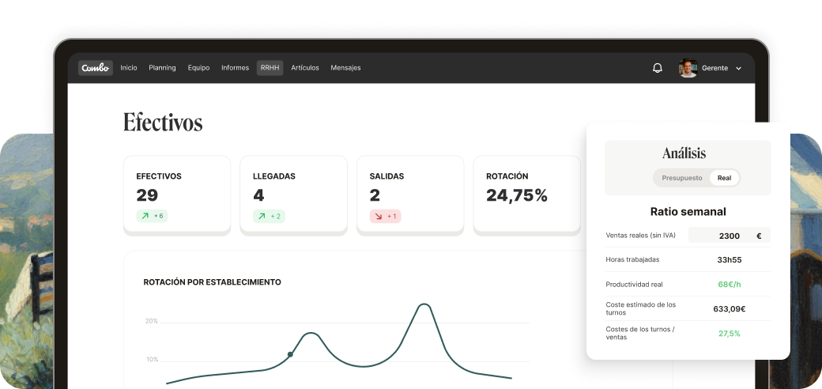The width and height of the screenshot is (822, 389).
Task: Open the Artículos menu item
Action: click(305, 68)
